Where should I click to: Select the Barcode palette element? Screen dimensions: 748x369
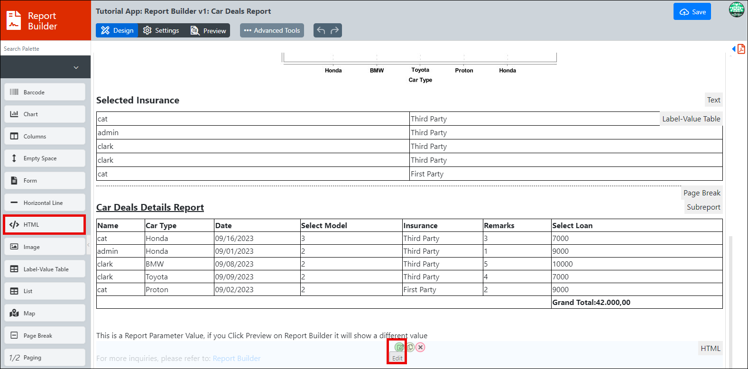[x=45, y=92]
